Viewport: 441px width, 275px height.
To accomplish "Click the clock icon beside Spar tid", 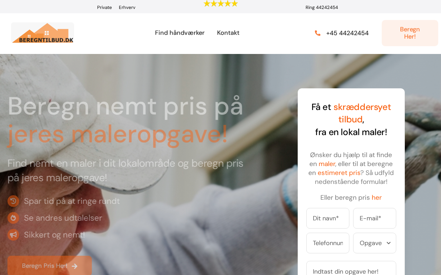I will (x=13, y=201).
